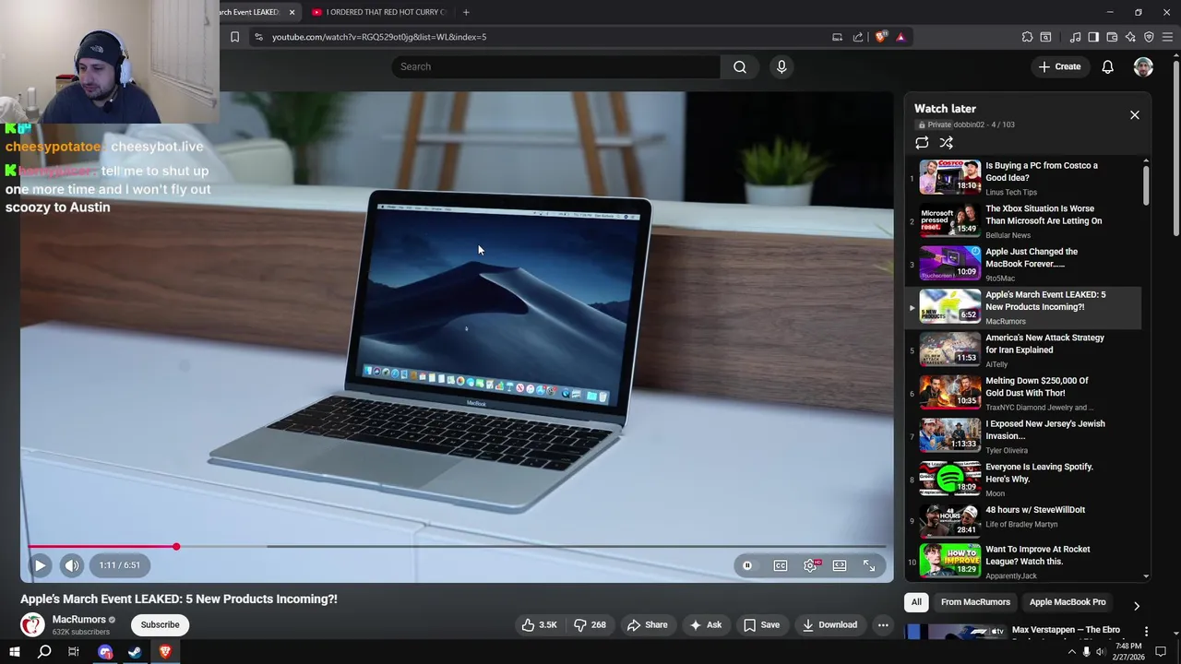The height and width of the screenshot is (664, 1181).
Task: Click the 1:11 / 6:51 time display
Action: [x=120, y=565]
